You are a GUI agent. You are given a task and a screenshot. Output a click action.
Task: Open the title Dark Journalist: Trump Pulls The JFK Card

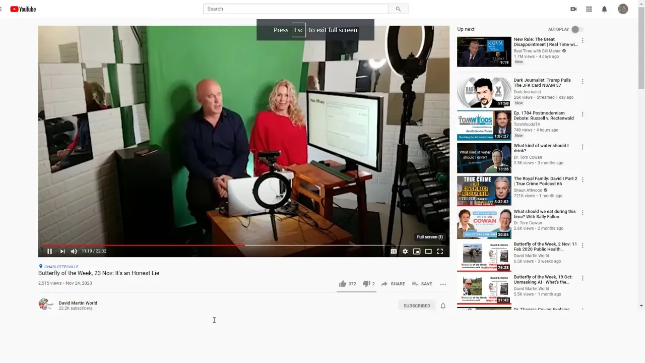pos(543,83)
